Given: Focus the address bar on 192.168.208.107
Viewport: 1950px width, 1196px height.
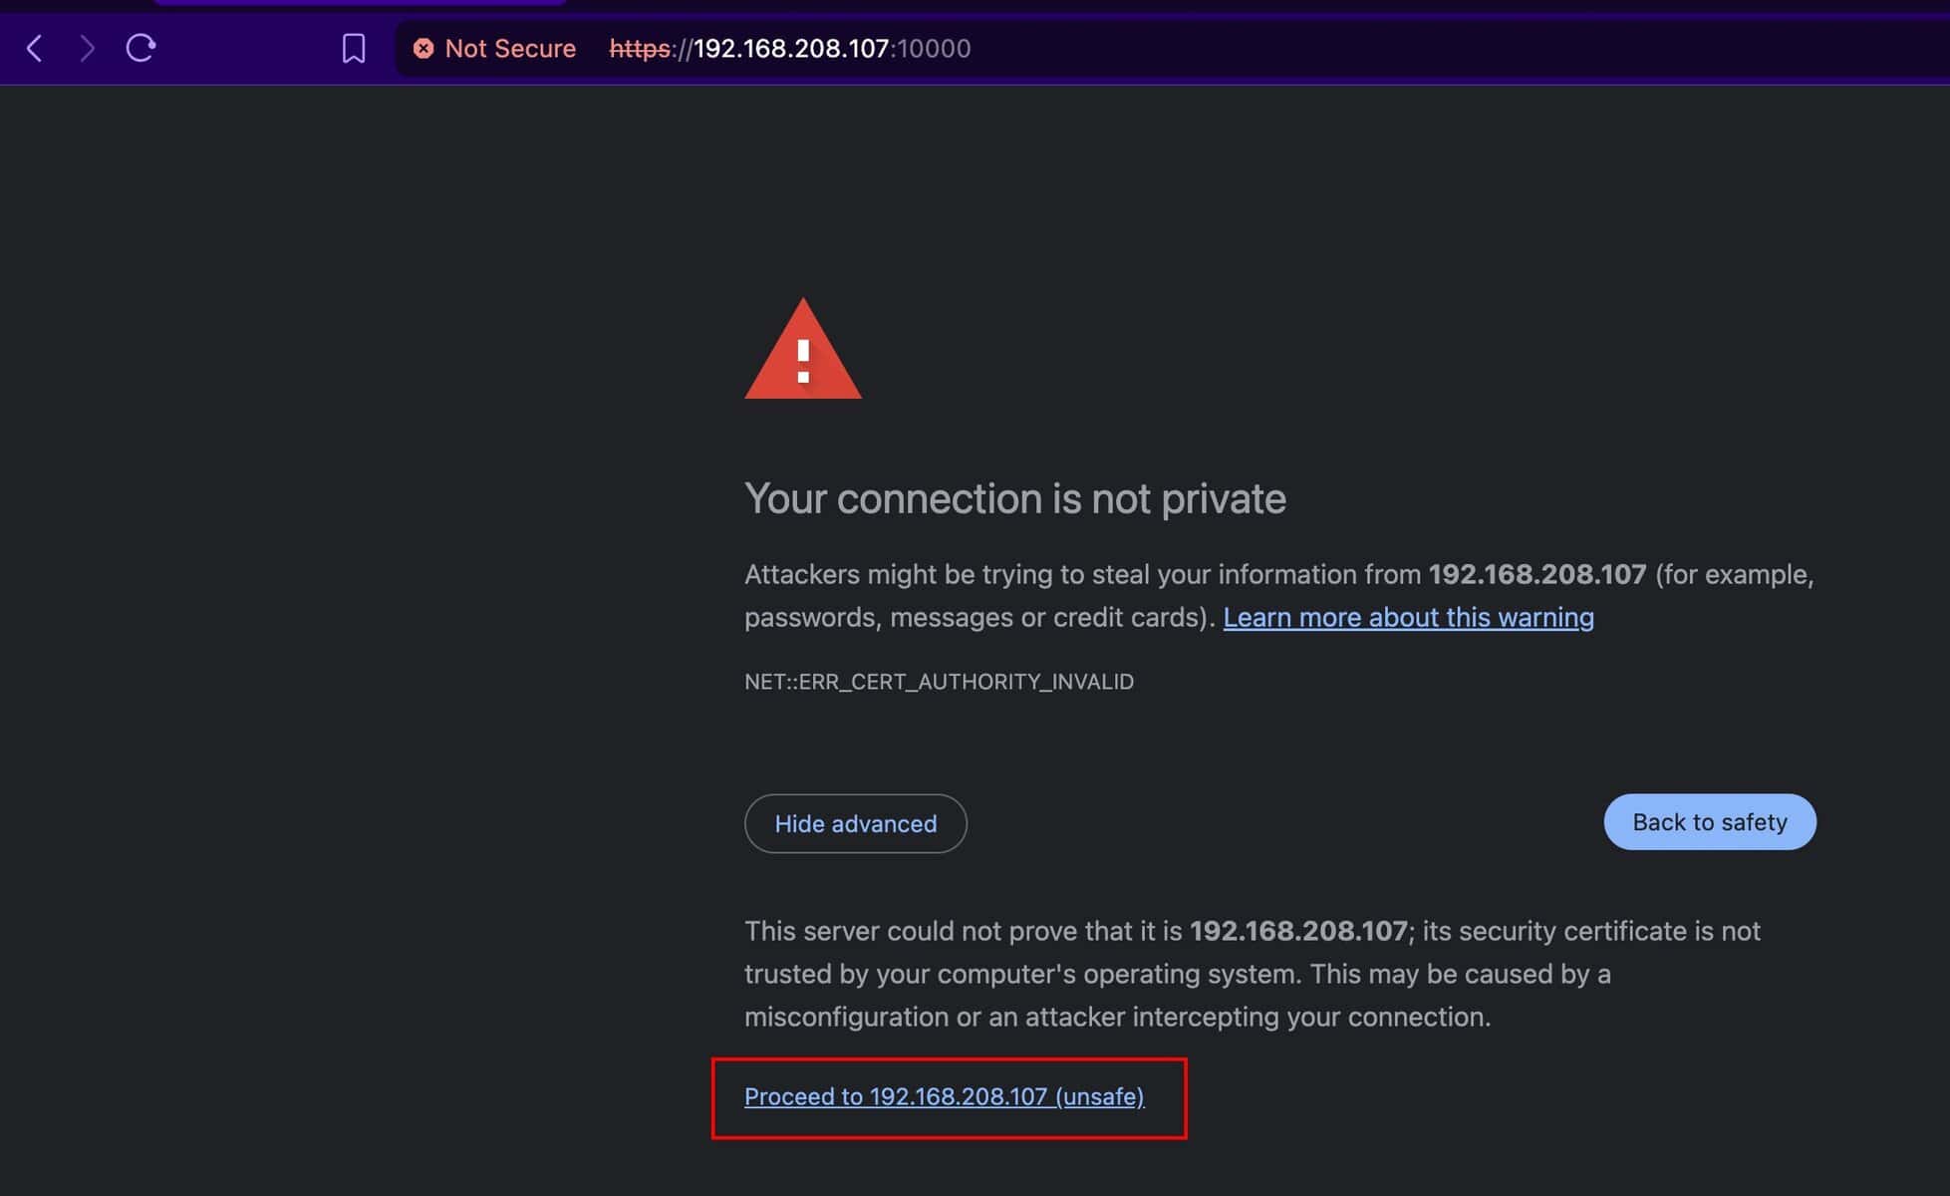Looking at the screenshot, I should click(x=790, y=48).
